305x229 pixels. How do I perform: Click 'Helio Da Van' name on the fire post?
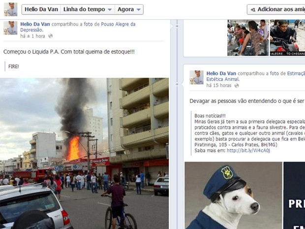[x=35, y=24]
